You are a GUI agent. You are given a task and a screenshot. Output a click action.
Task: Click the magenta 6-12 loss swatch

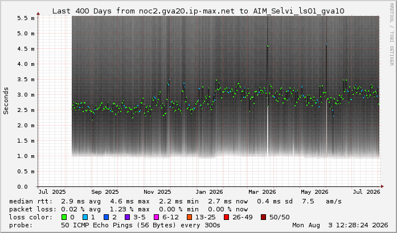pyautogui.click(x=156, y=217)
